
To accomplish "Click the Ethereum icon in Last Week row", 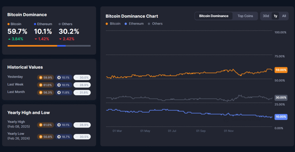I will point(59,85).
